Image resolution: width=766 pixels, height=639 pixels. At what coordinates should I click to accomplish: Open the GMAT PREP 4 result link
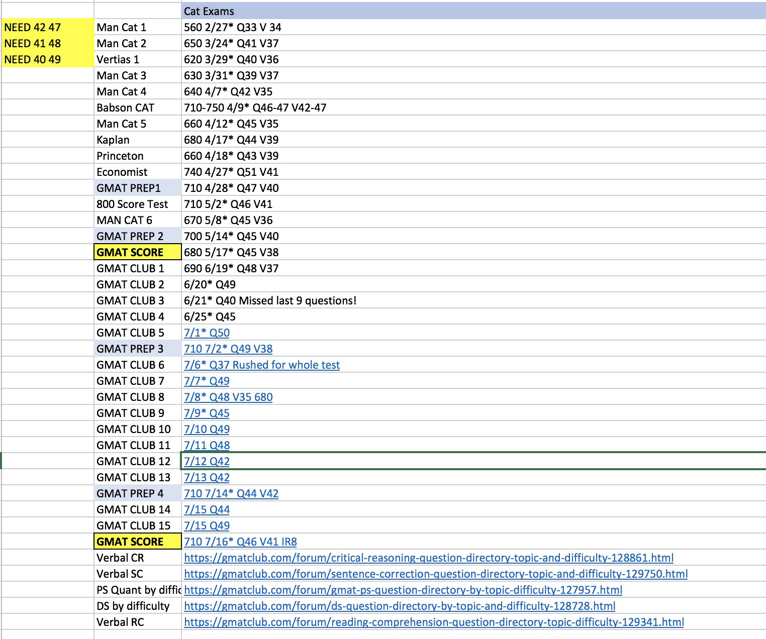point(231,493)
